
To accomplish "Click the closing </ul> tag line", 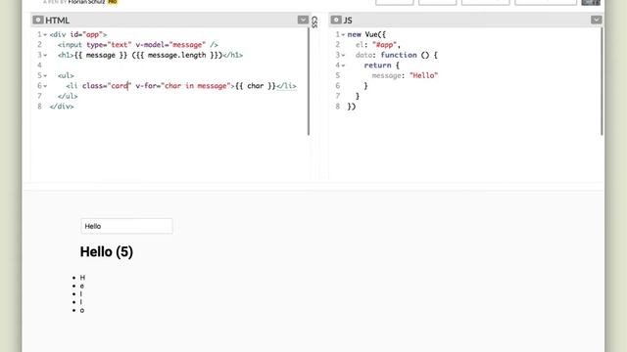I will click(x=68, y=96).
